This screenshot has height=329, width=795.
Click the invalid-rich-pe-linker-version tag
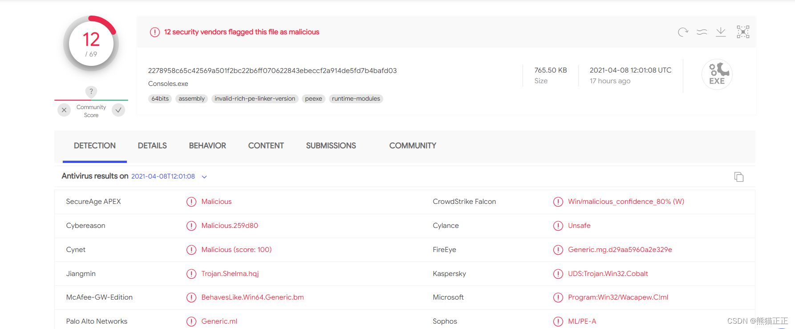(255, 99)
